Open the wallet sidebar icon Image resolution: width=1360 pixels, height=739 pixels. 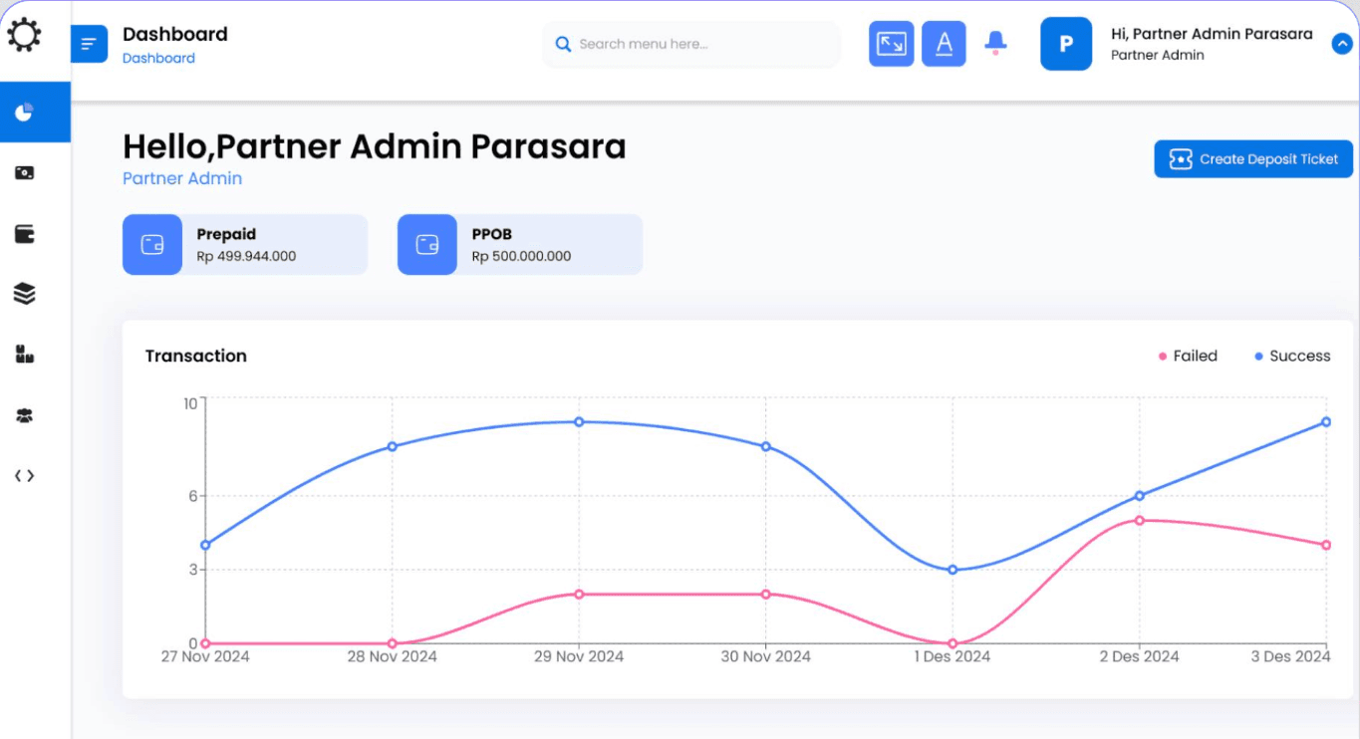pos(25,234)
